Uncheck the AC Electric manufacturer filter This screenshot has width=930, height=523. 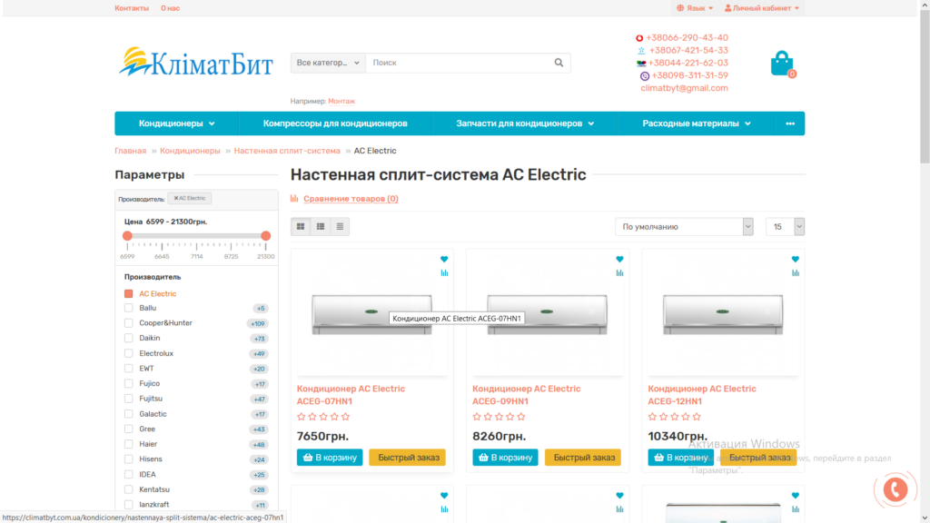coord(129,293)
